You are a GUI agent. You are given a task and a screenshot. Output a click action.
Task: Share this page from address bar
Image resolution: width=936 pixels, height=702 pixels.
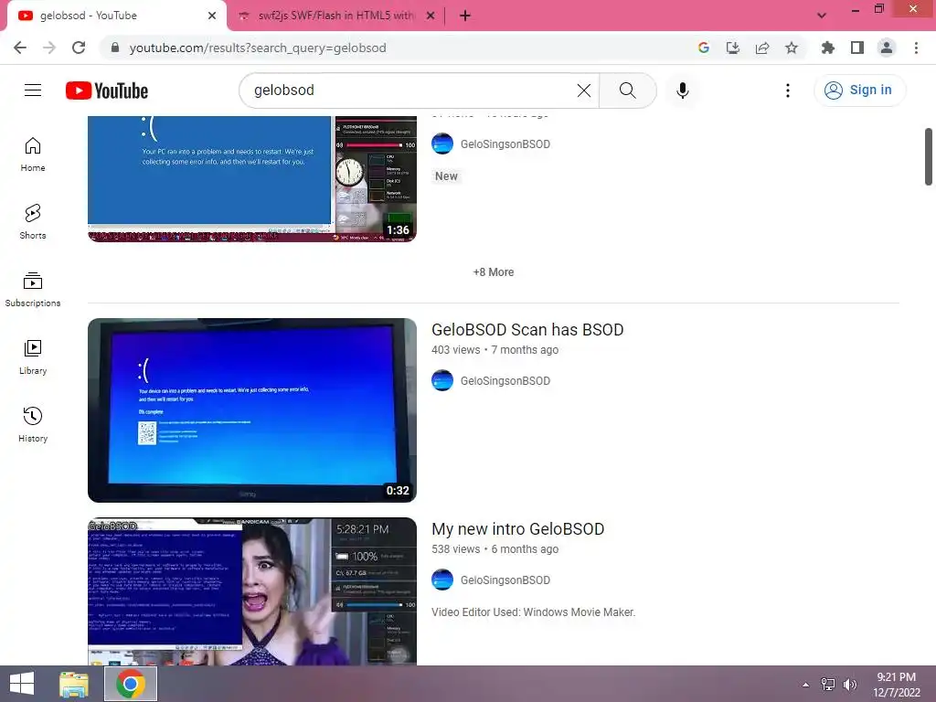point(762,48)
